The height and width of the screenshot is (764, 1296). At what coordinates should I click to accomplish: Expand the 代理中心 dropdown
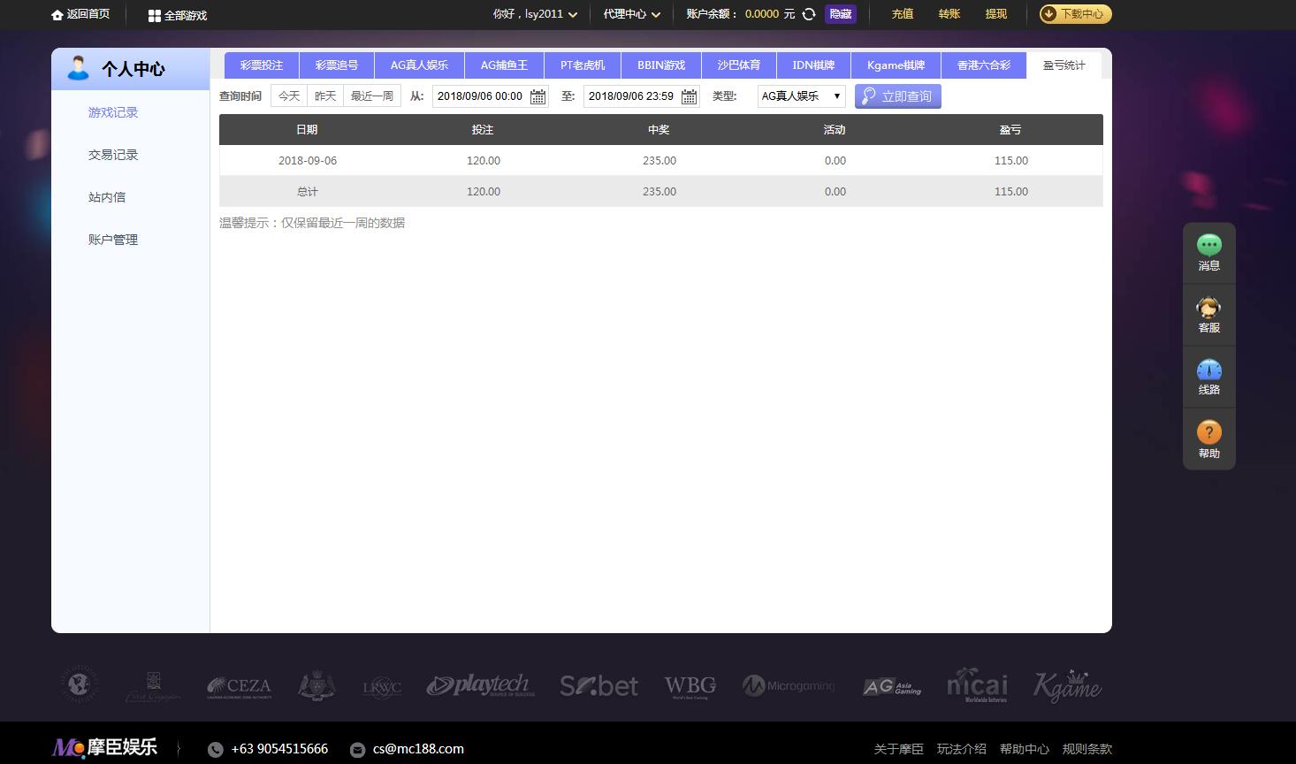(x=630, y=14)
